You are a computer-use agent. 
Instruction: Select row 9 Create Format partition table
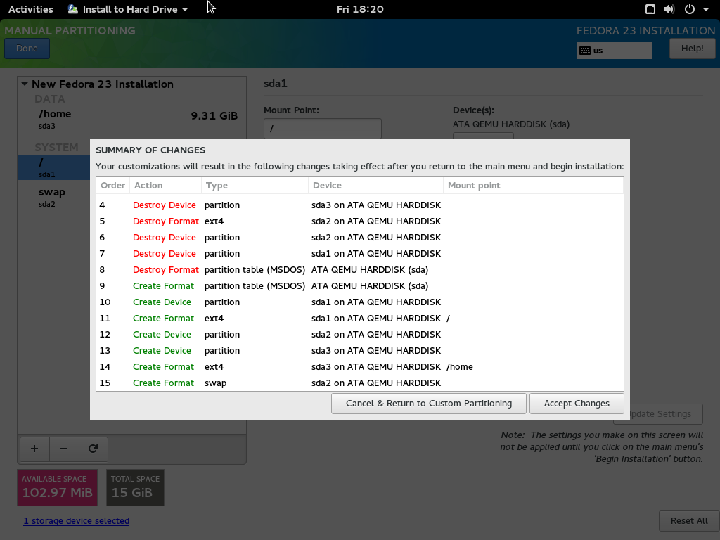pos(359,285)
